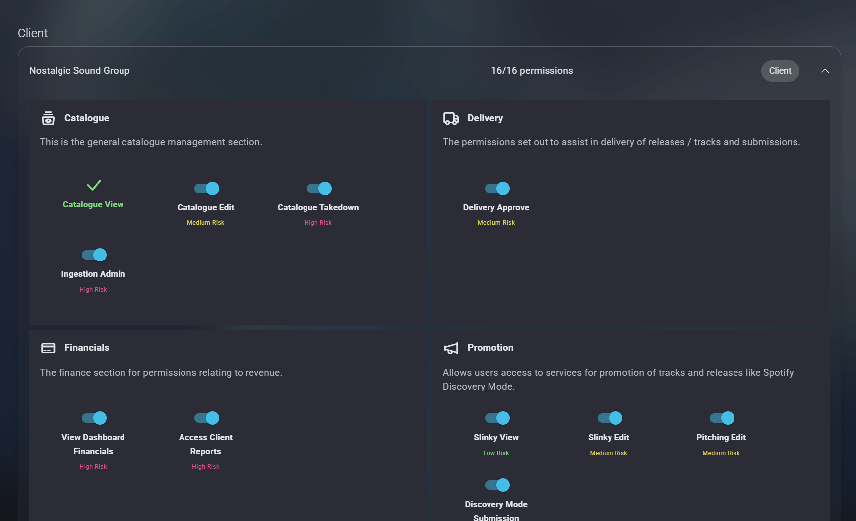Toggle Discovery Mode Submission switch
Image resolution: width=856 pixels, height=521 pixels.
(497, 485)
